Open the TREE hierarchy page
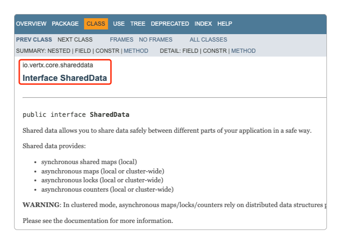The width and height of the screenshot is (341, 244). click(137, 24)
